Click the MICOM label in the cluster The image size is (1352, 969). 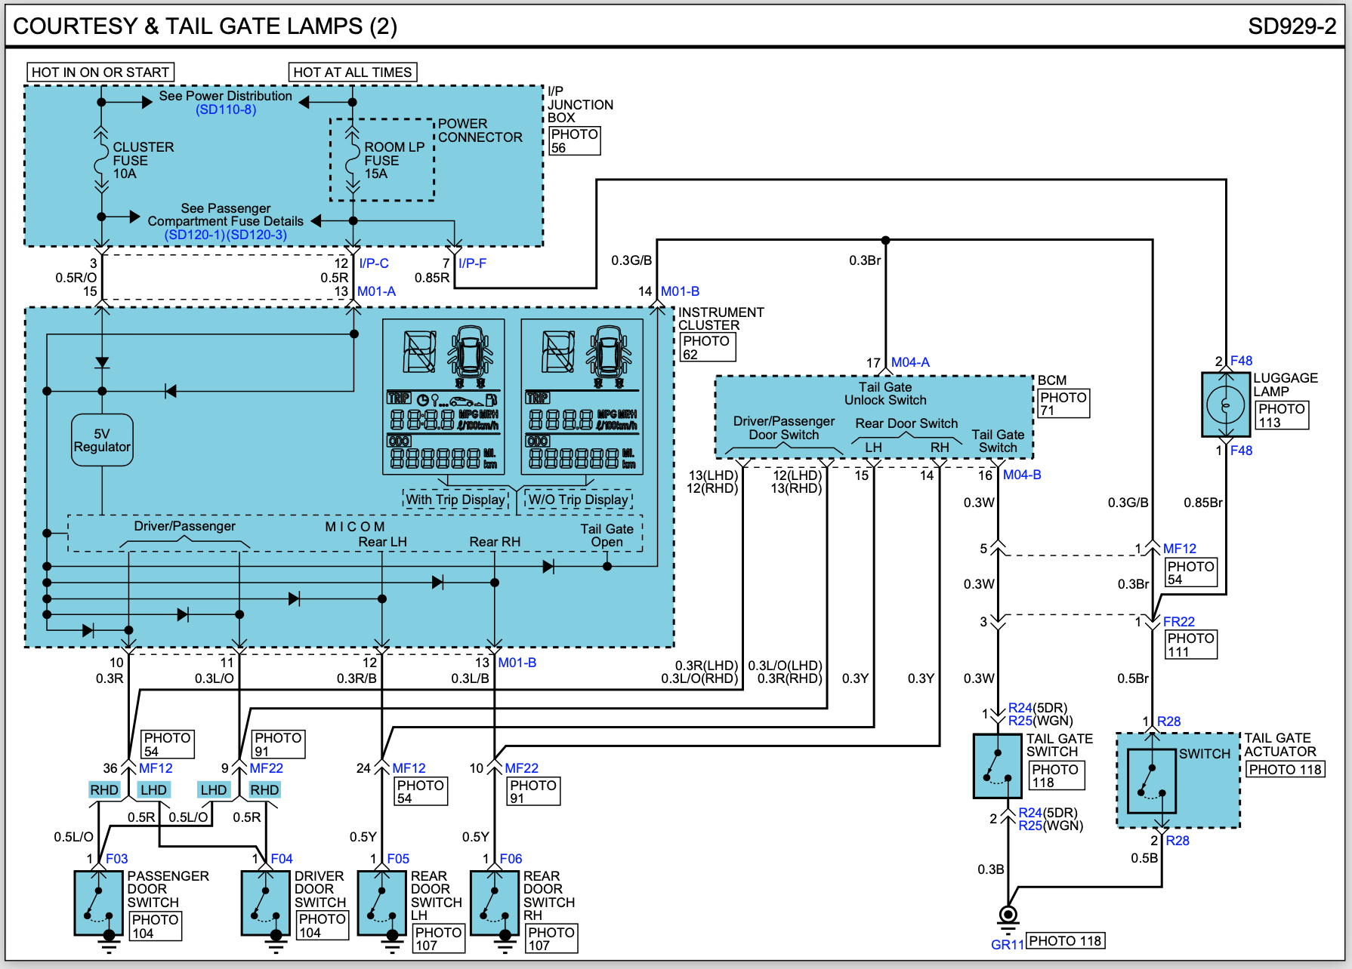click(355, 527)
